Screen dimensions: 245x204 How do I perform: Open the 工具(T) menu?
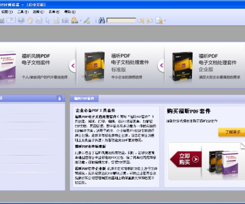click(23, 12)
